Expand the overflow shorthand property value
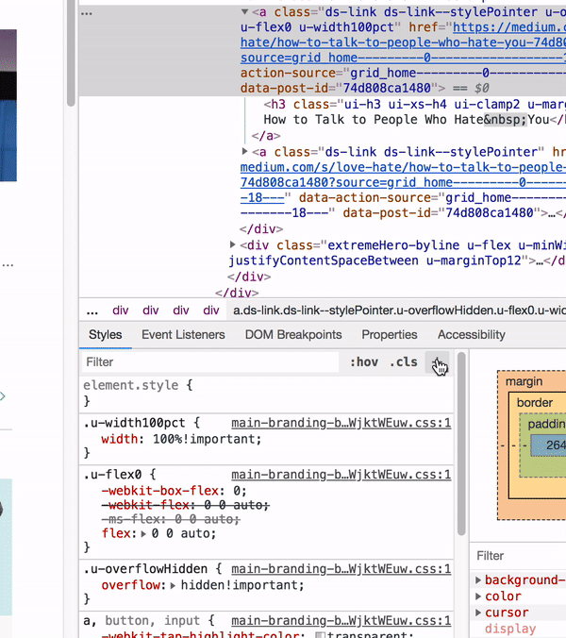This screenshot has height=638, width=566. point(173,585)
